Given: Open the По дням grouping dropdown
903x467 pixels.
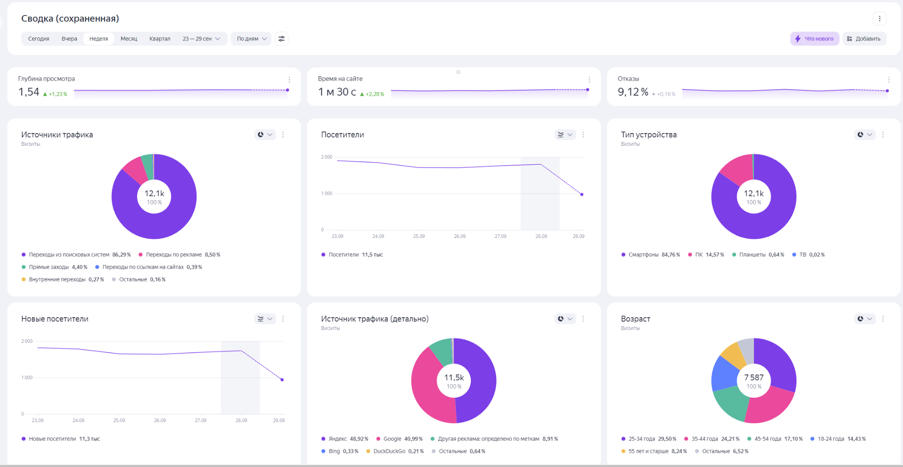Looking at the screenshot, I should click(251, 39).
